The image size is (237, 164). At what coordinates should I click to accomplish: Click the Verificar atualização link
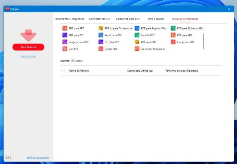38,157
